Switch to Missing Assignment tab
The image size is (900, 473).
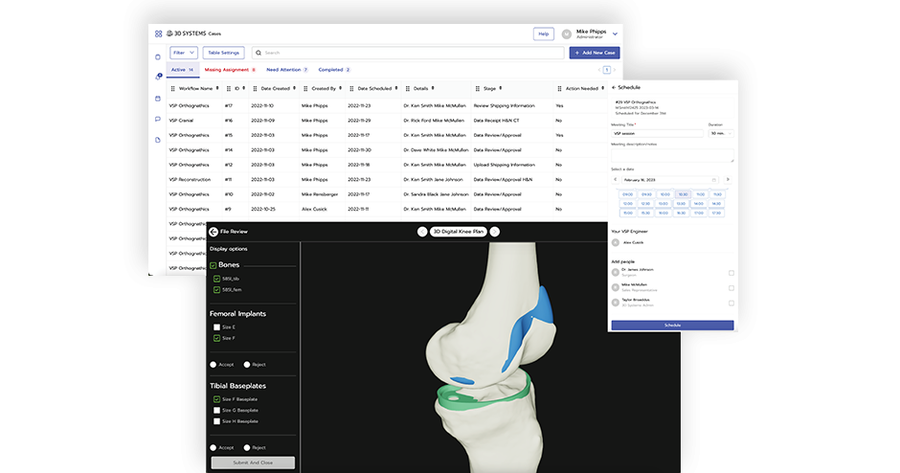pos(230,70)
